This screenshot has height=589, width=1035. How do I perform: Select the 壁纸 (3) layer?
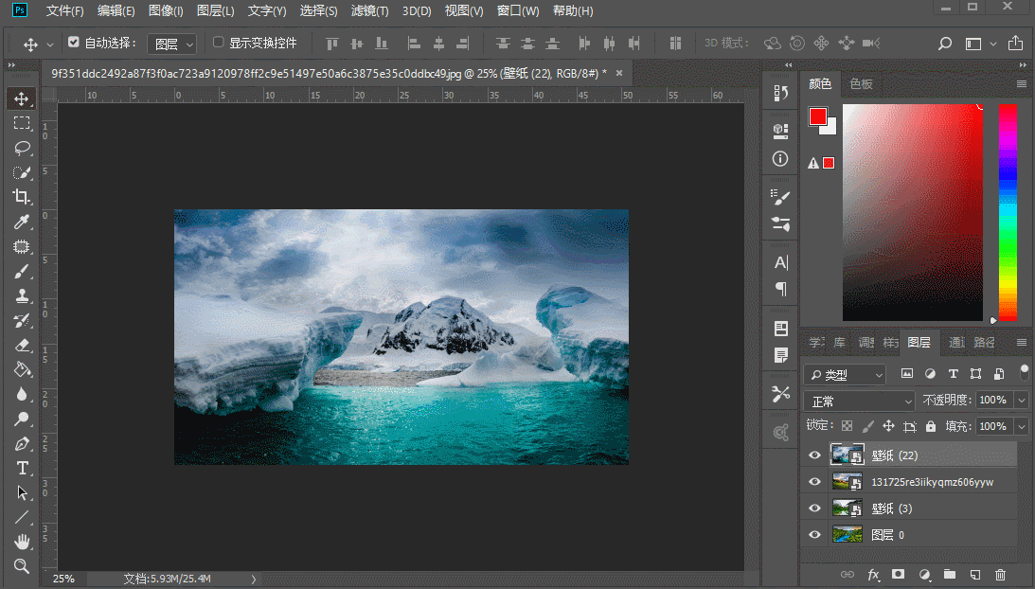pos(909,509)
